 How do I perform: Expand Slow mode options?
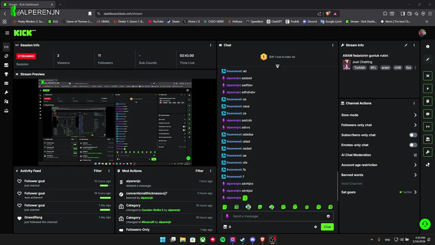click(x=415, y=115)
